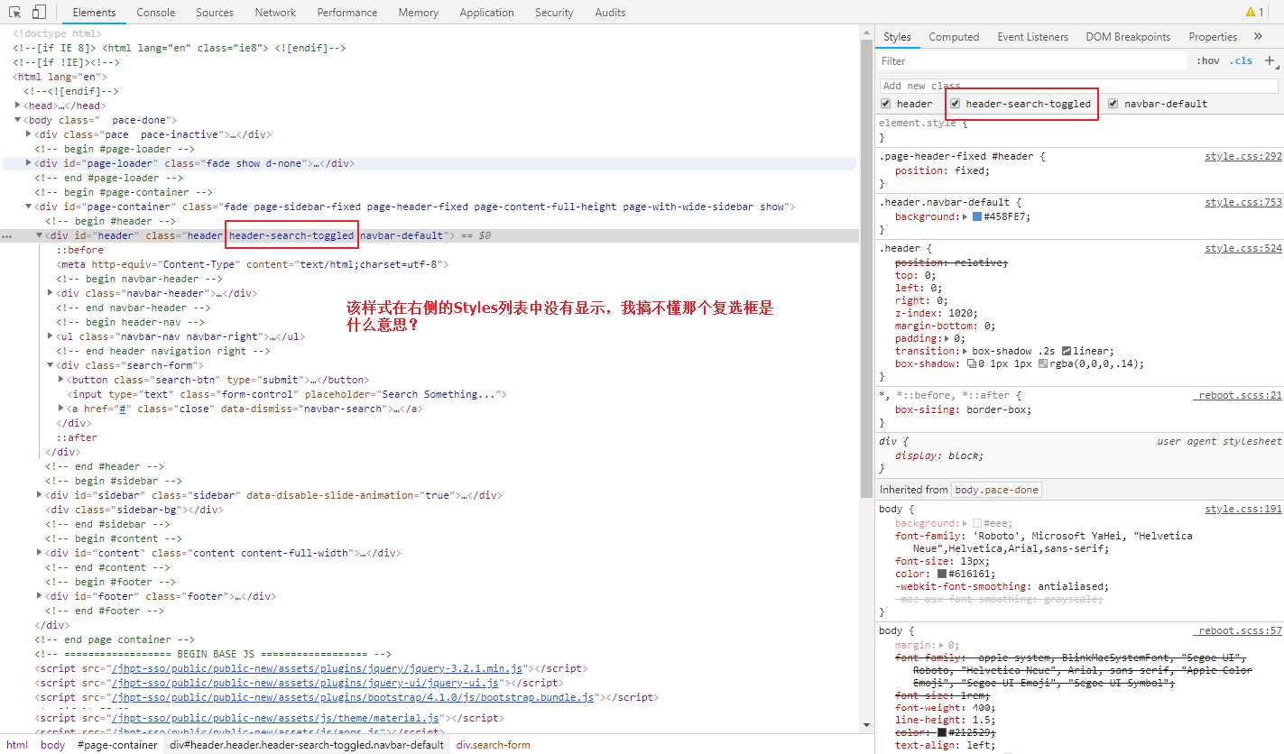The height and width of the screenshot is (754, 1284).
Task: Open the style.css:191 source link
Action: (x=1243, y=510)
